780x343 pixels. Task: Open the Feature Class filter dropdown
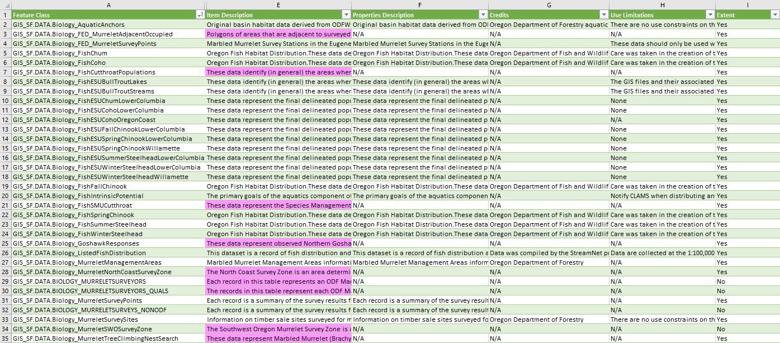click(x=200, y=15)
